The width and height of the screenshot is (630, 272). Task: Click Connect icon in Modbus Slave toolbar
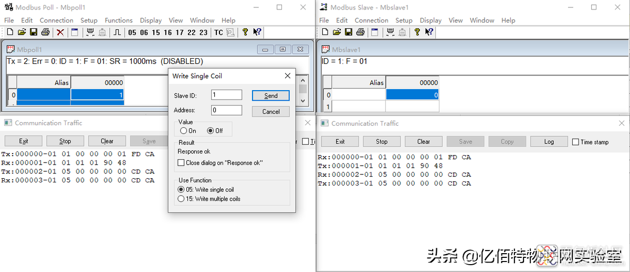point(391,32)
